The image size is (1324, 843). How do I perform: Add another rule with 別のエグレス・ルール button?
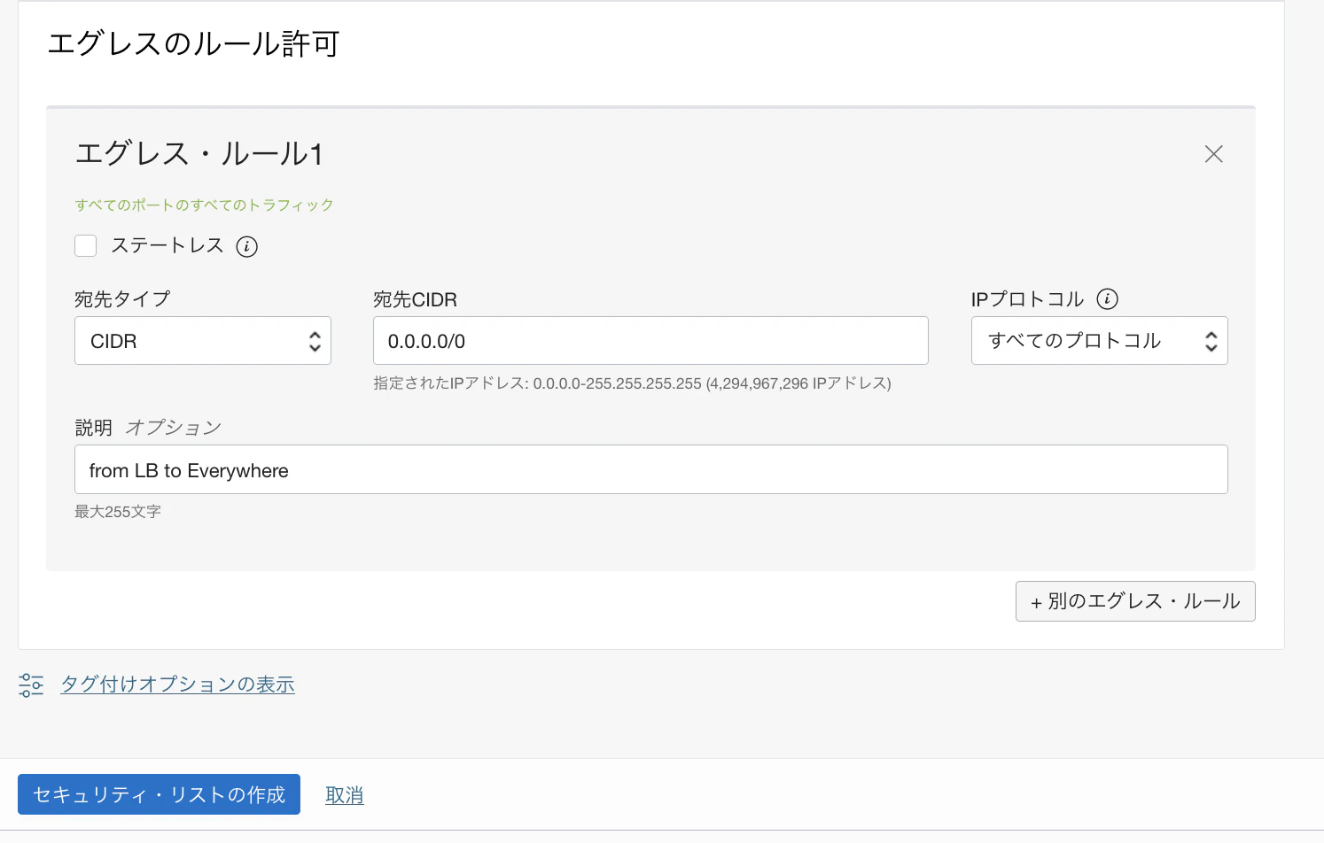[x=1135, y=601]
